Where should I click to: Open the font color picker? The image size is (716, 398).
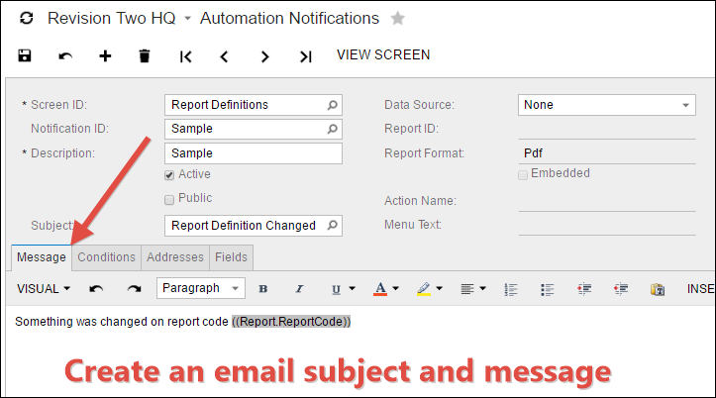point(385,289)
